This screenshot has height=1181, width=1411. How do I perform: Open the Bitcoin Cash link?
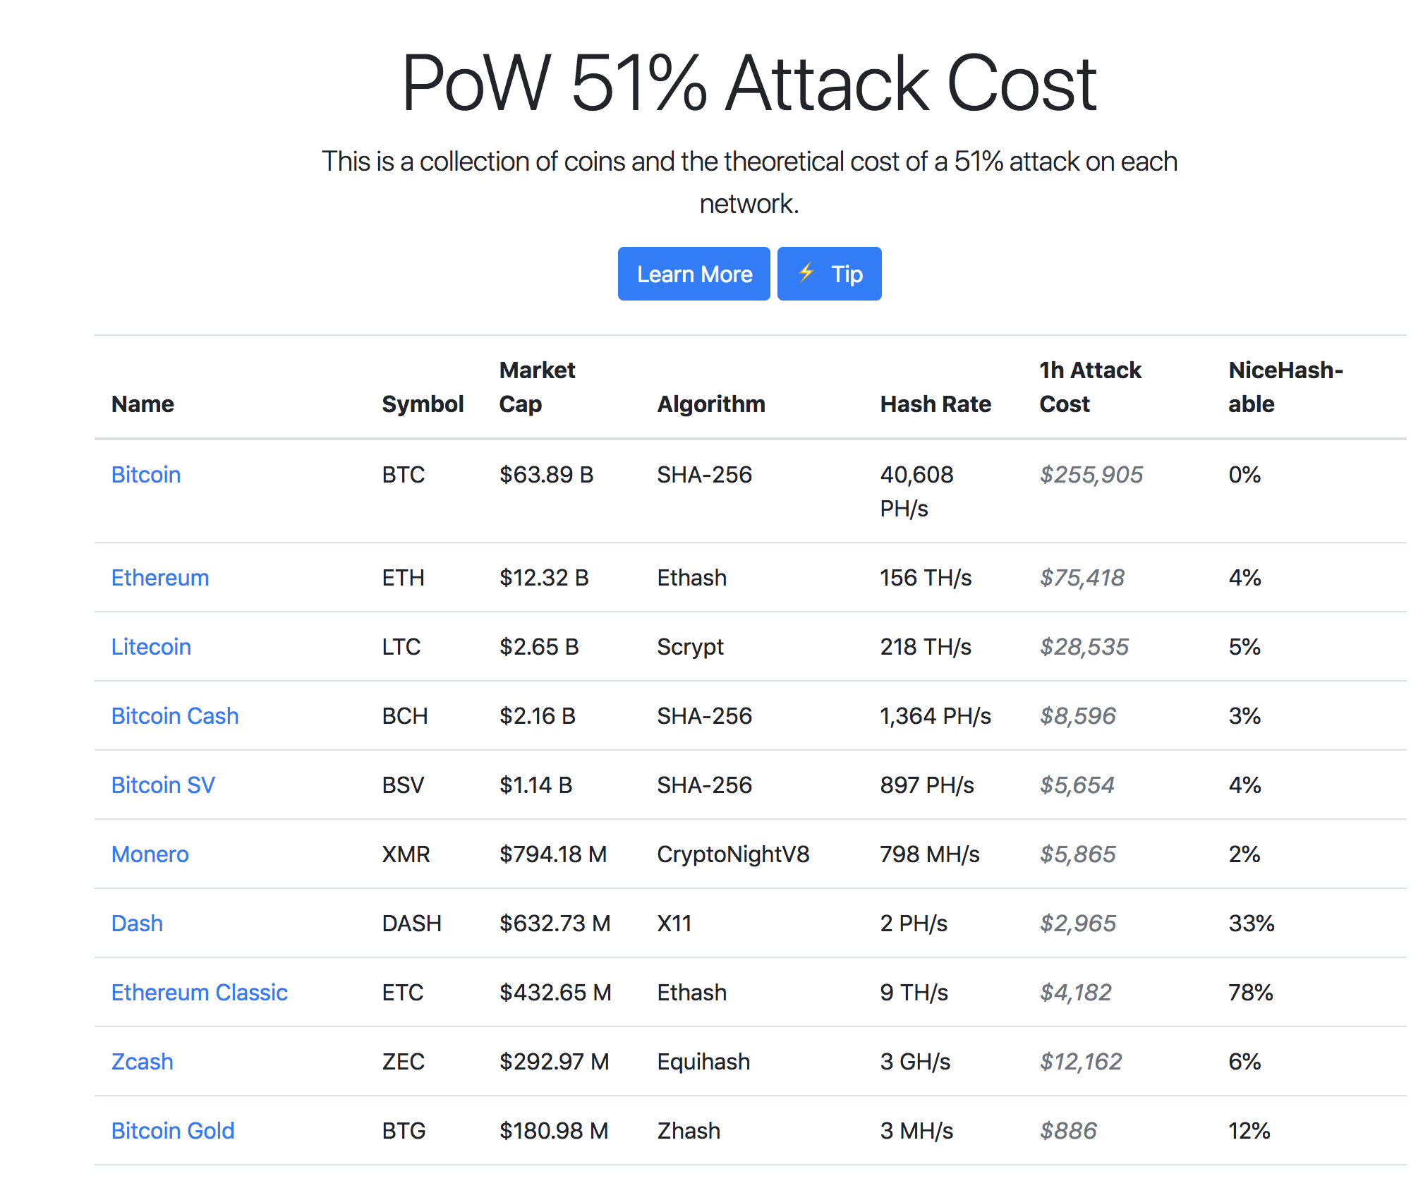pos(175,715)
